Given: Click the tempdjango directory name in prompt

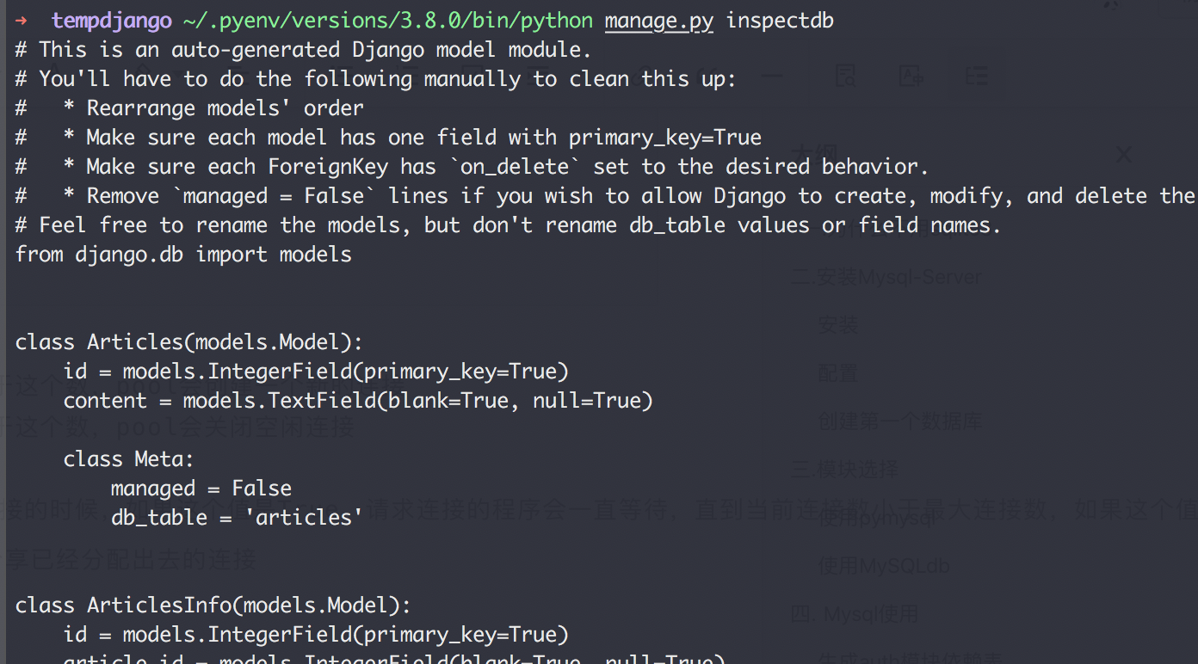Looking at the screenshot, I should 112,20.
